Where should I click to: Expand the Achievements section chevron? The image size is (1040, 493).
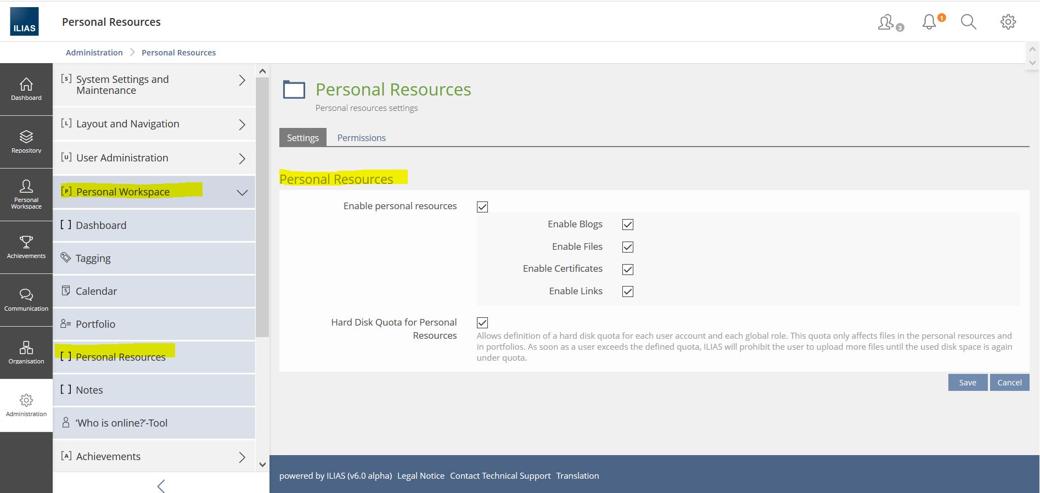(242, 457)
